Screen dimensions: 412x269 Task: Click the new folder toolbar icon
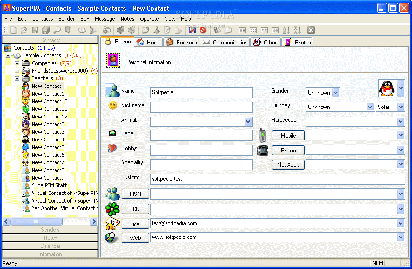(145, 30)
